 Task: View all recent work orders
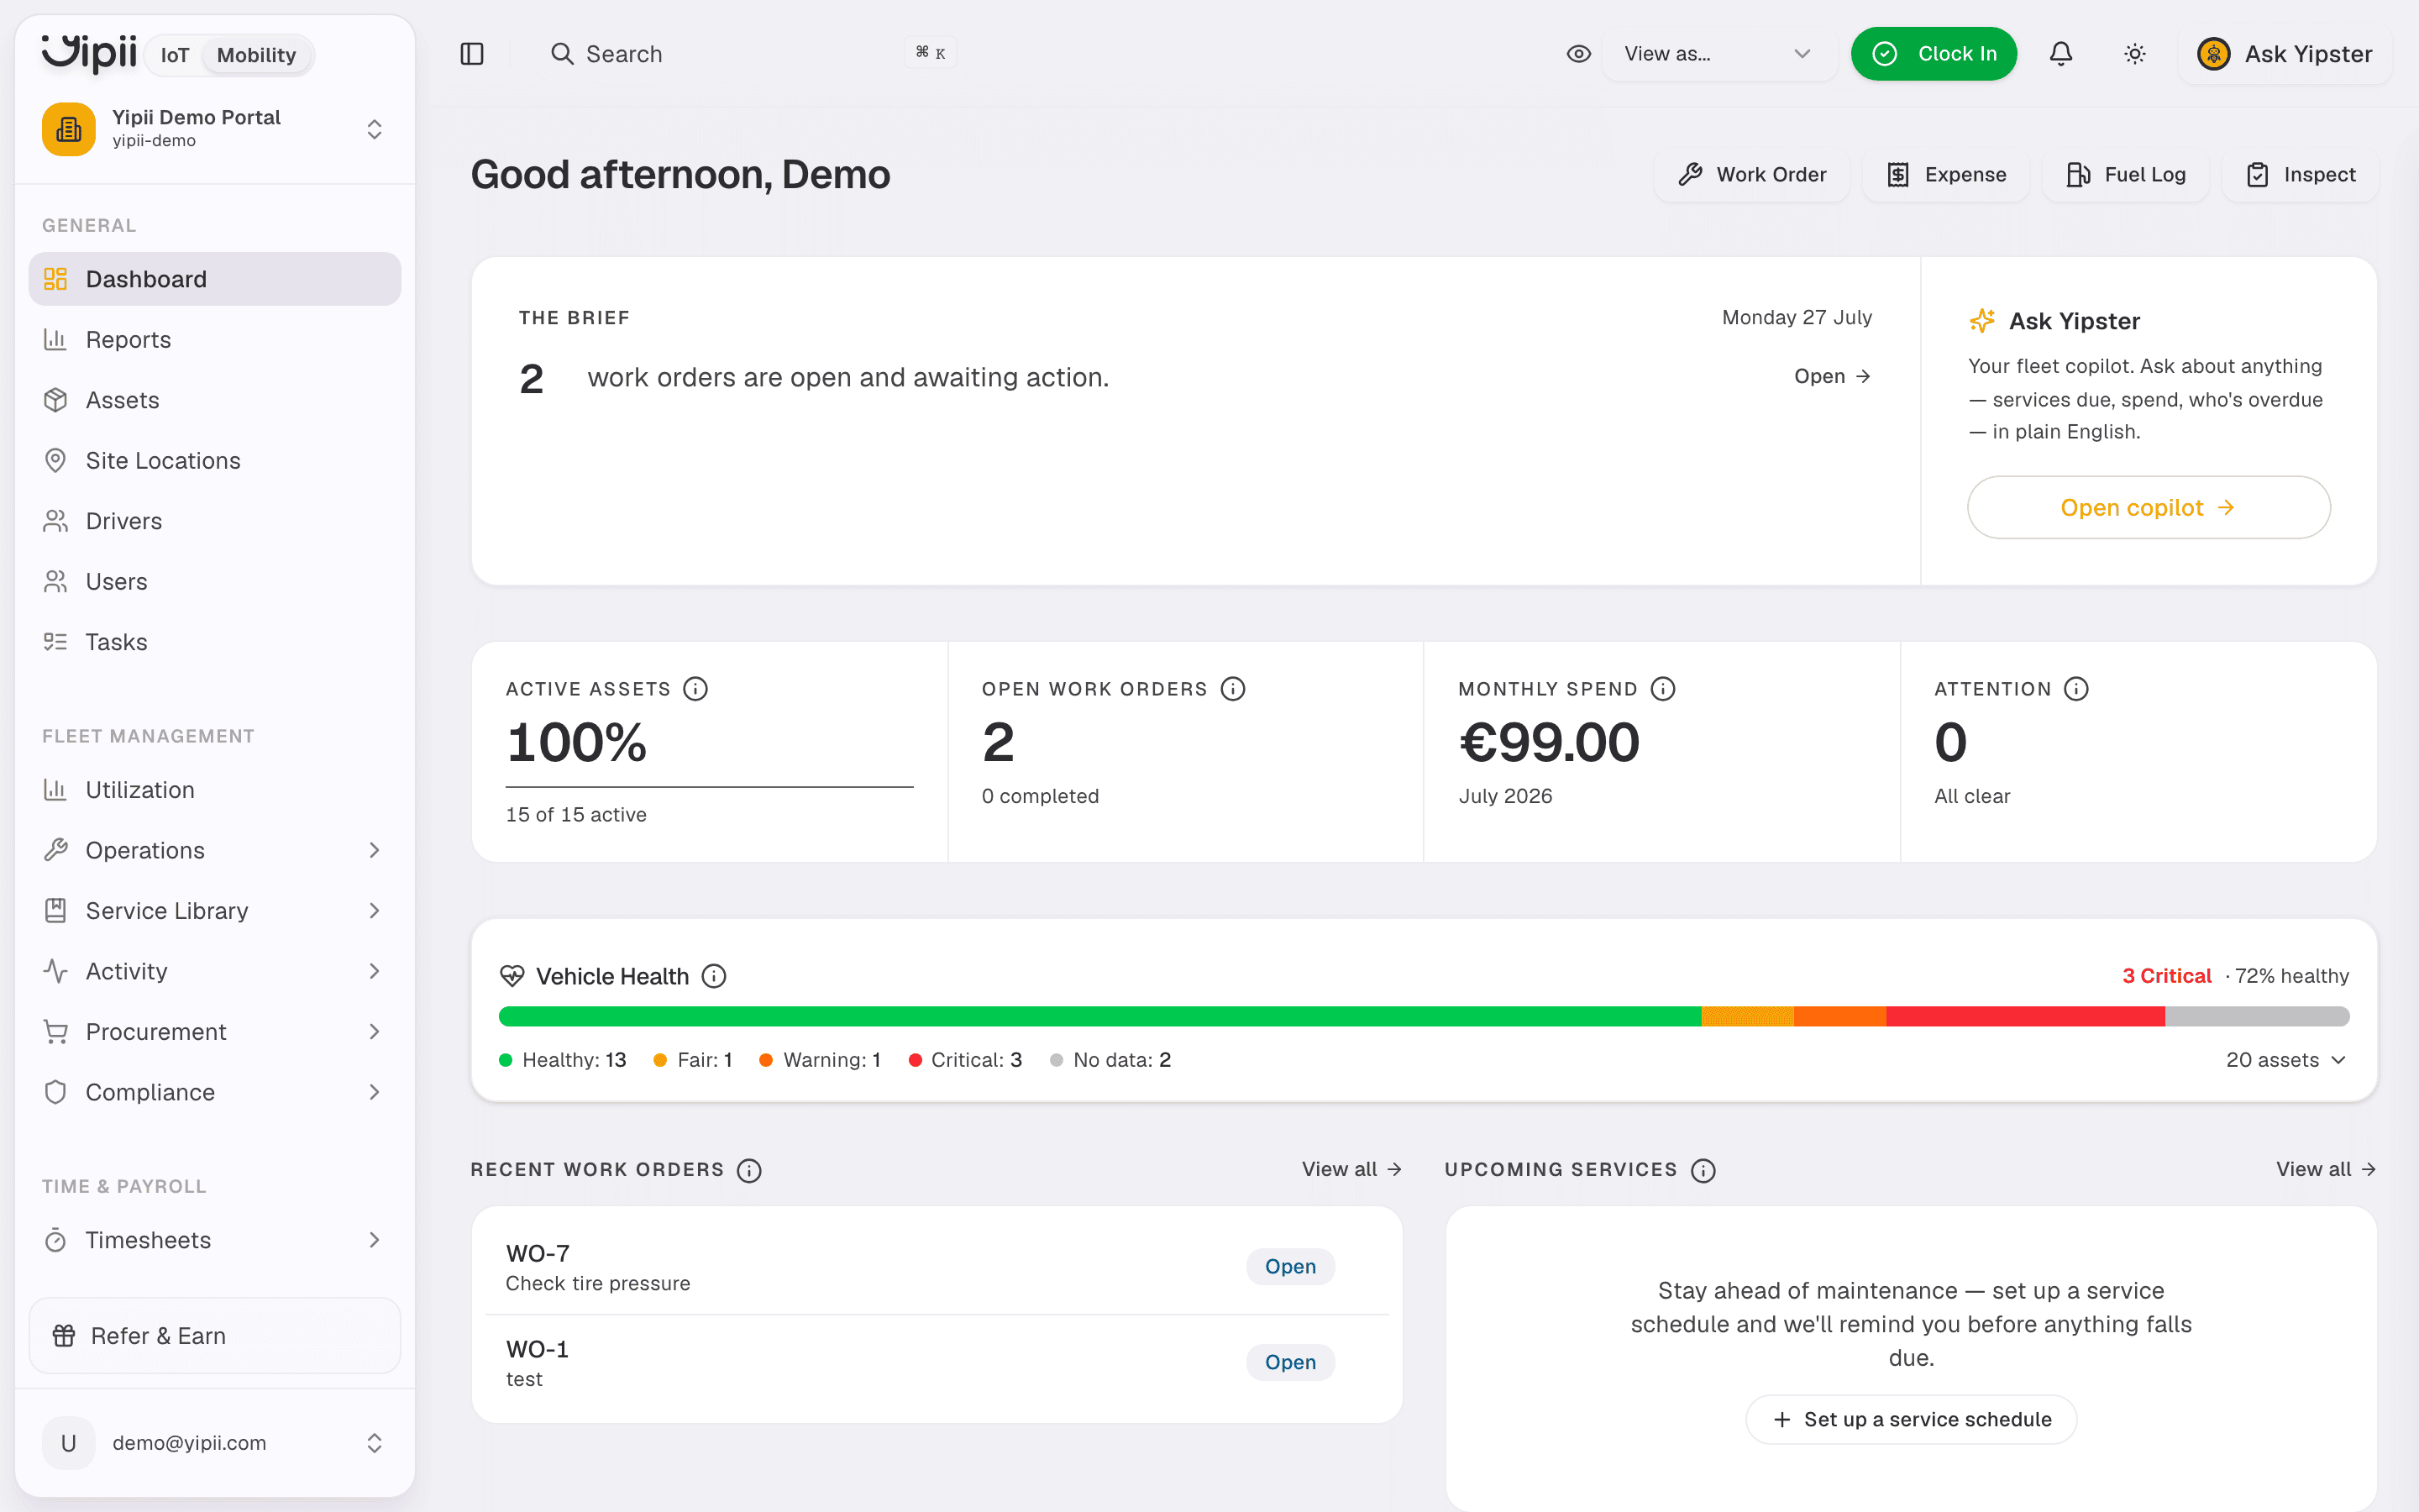(1351, 1169)
